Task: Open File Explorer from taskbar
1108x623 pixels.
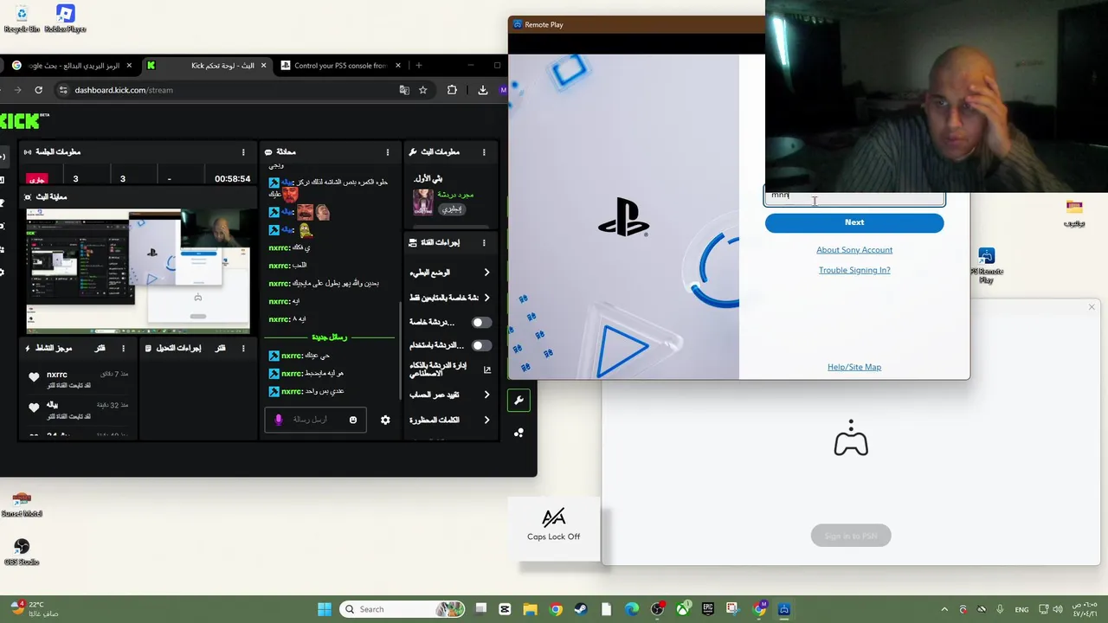Action: click(530, 609)
